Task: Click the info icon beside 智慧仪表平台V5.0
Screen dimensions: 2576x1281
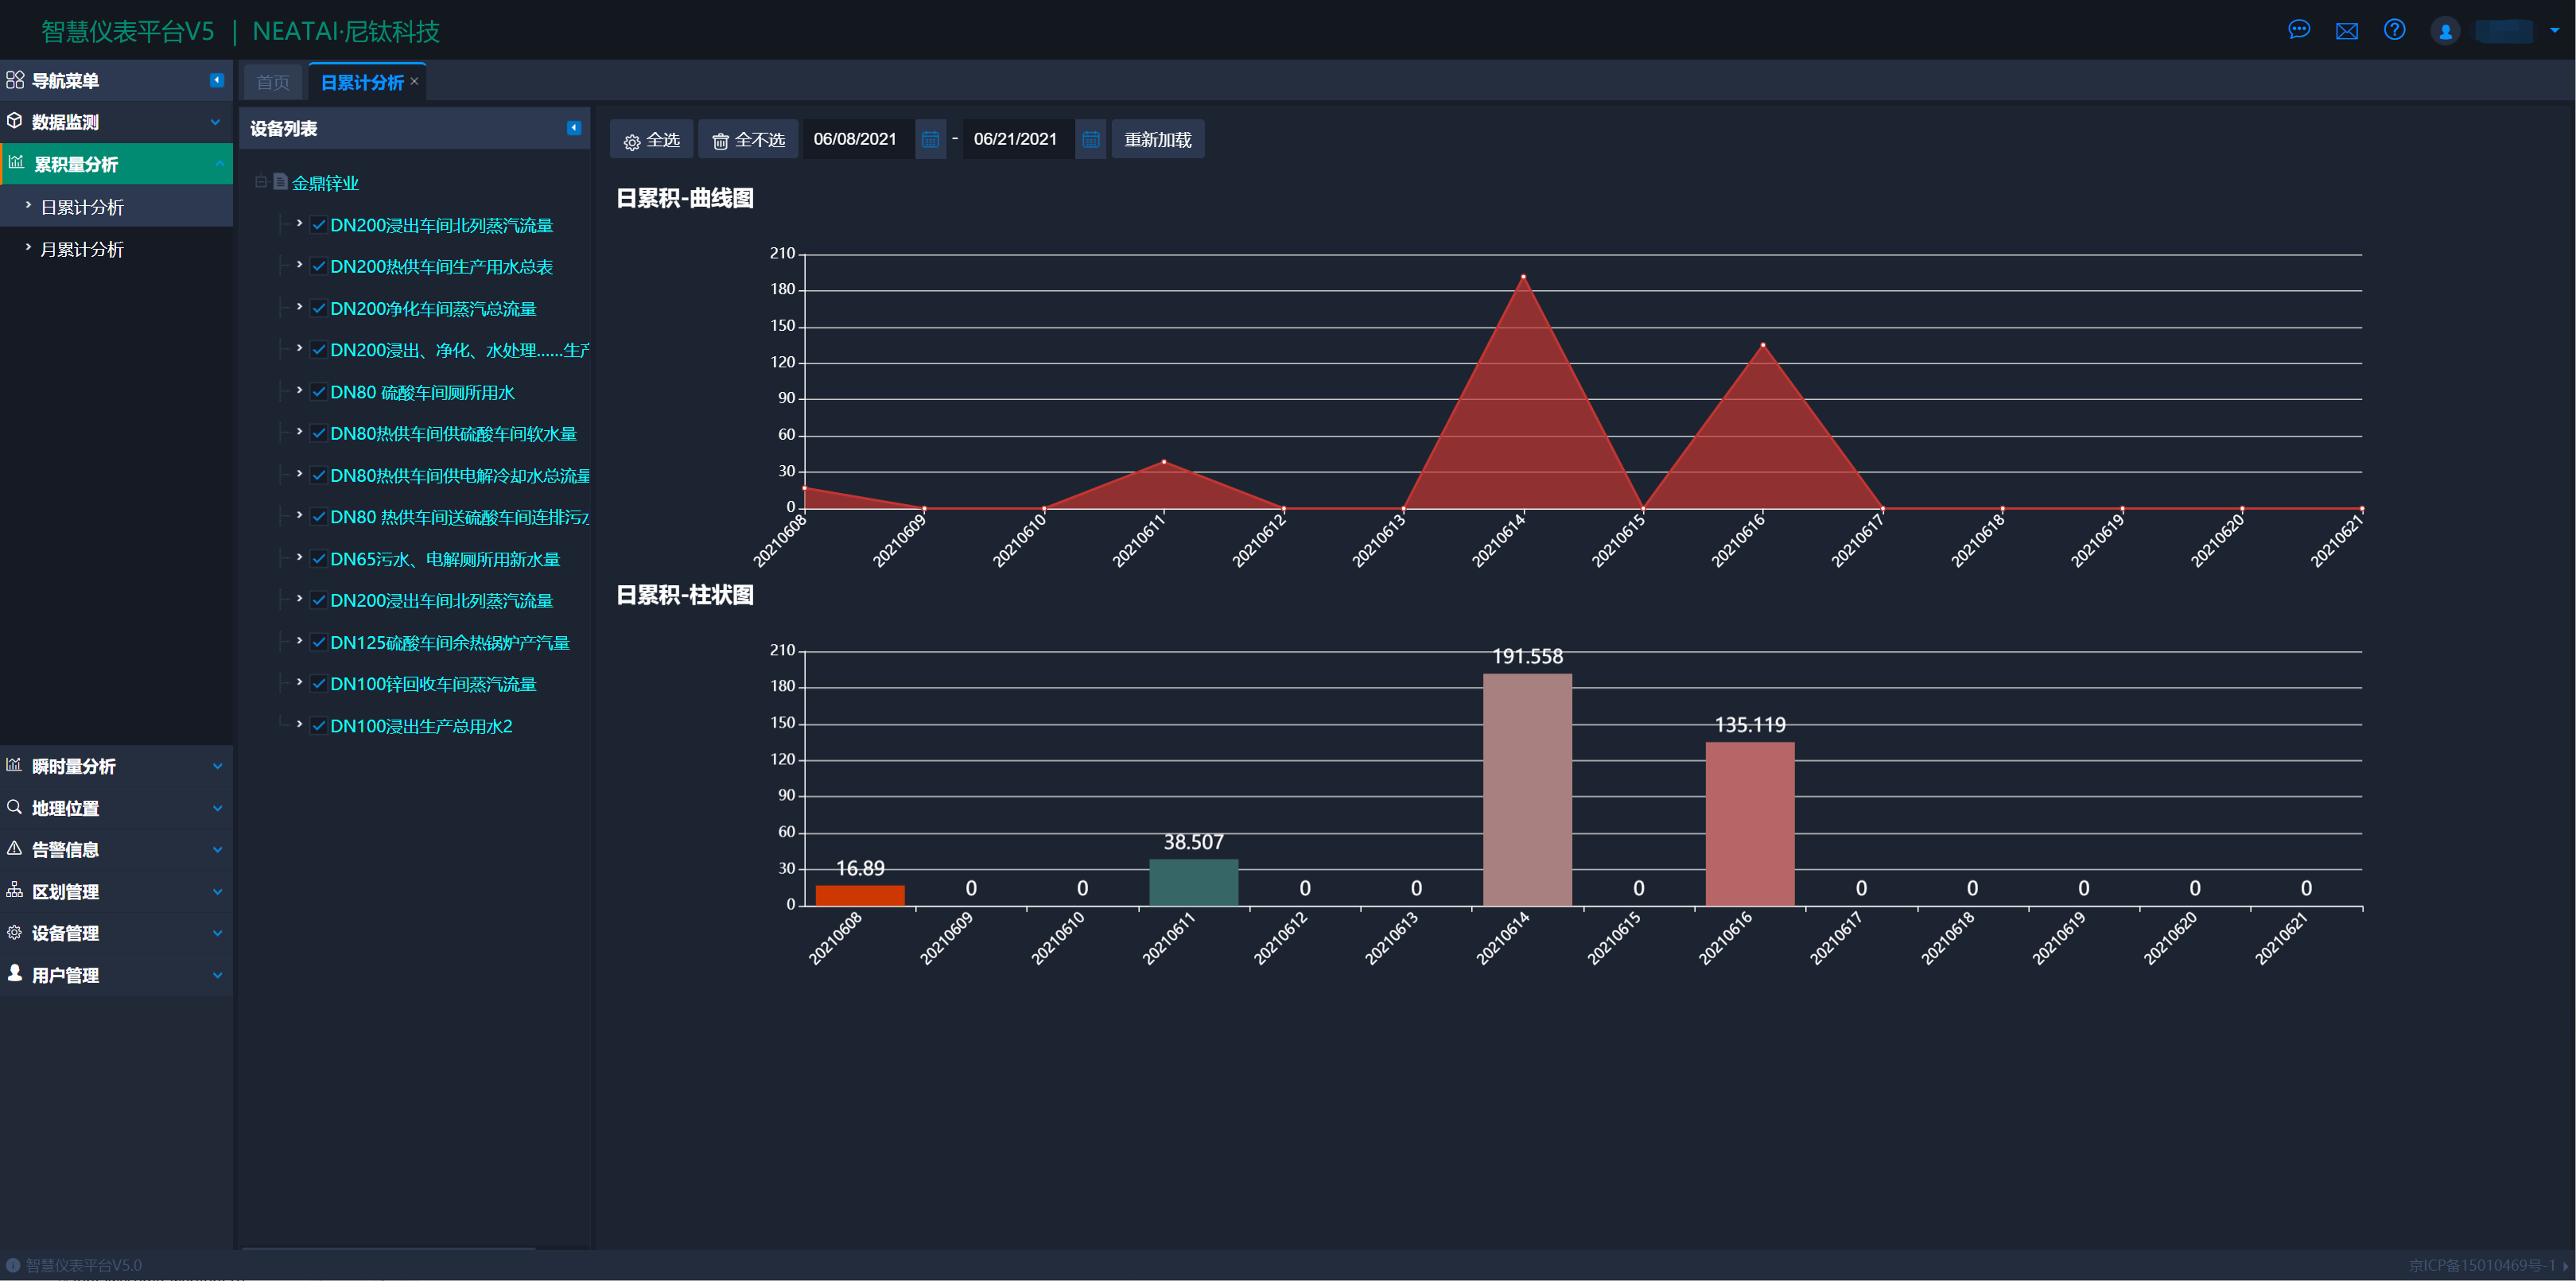Action: [x=13, y=1265]
